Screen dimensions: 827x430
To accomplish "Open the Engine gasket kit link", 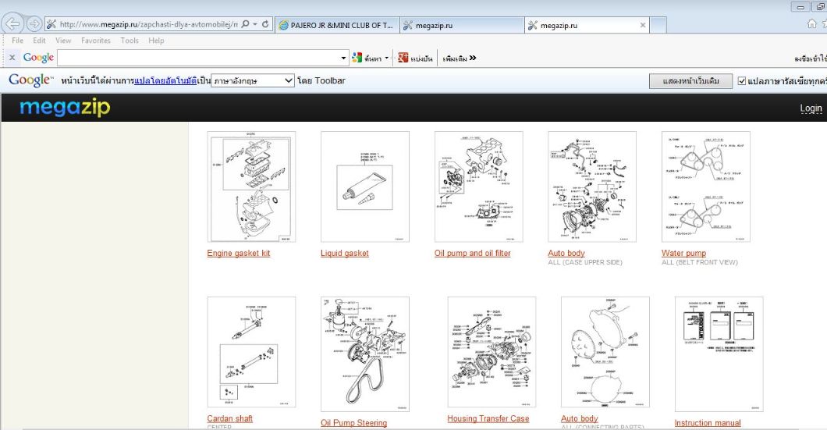I will click(x=238, y=254).
